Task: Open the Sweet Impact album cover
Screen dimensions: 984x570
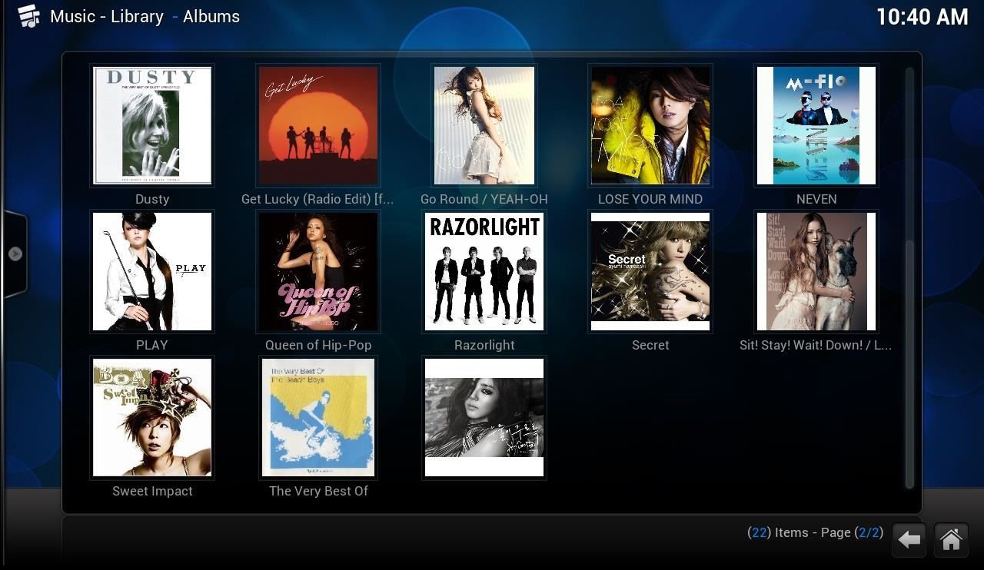Action: [x=152, y=417]
